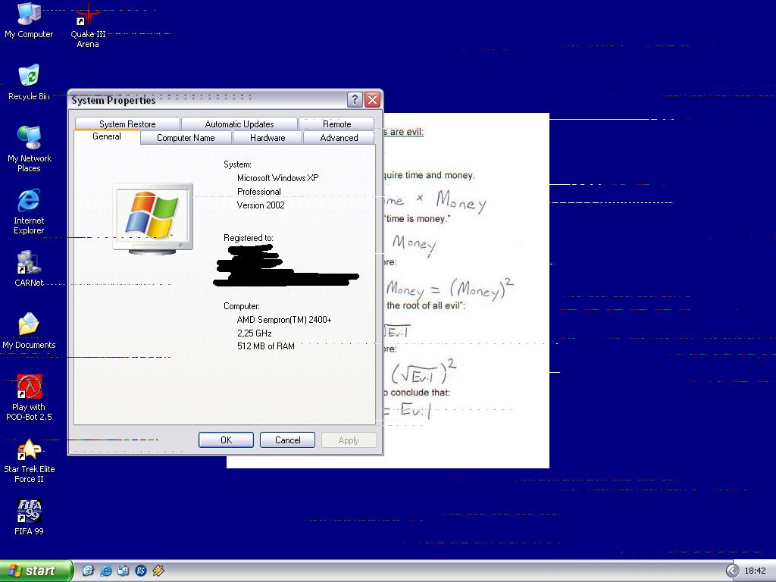Click 'time is money.' text in background image
The width and height of the screenshot is (776, 582).
click(x=417, y=218)
